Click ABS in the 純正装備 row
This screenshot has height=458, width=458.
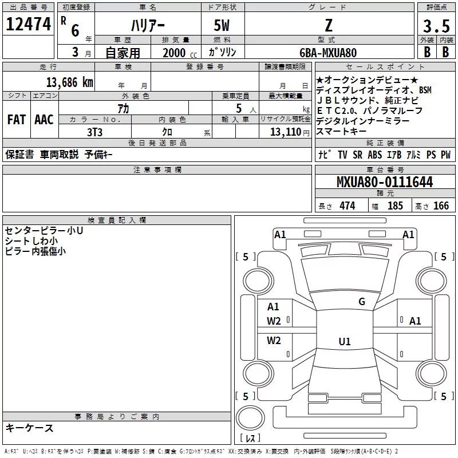[375, 155]
